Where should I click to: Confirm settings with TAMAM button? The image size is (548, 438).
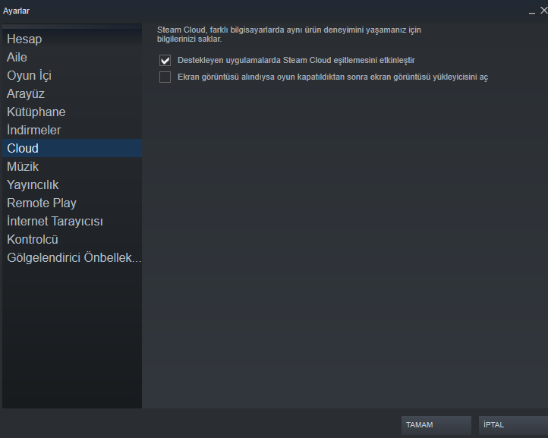(436, 425)
